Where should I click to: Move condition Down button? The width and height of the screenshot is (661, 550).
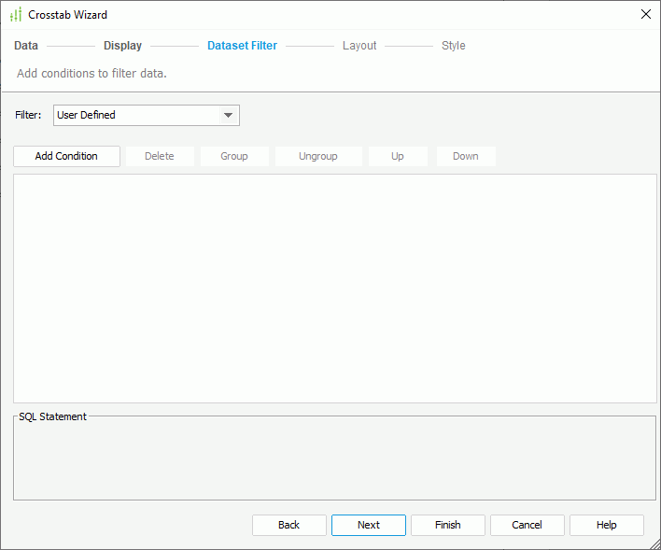(466, 156)
